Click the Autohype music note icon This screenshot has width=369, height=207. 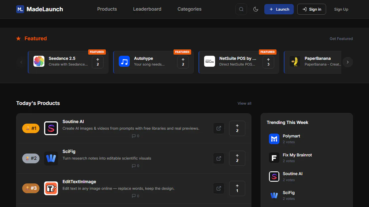pyautogui.click(x=124, y=61)
